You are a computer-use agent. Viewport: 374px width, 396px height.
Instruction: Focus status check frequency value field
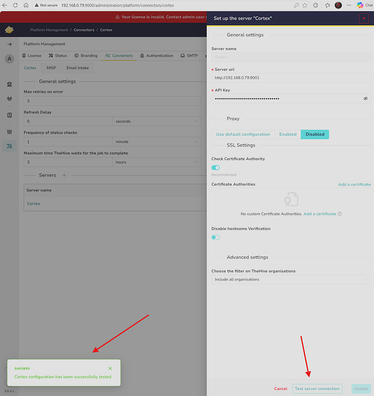68,142
